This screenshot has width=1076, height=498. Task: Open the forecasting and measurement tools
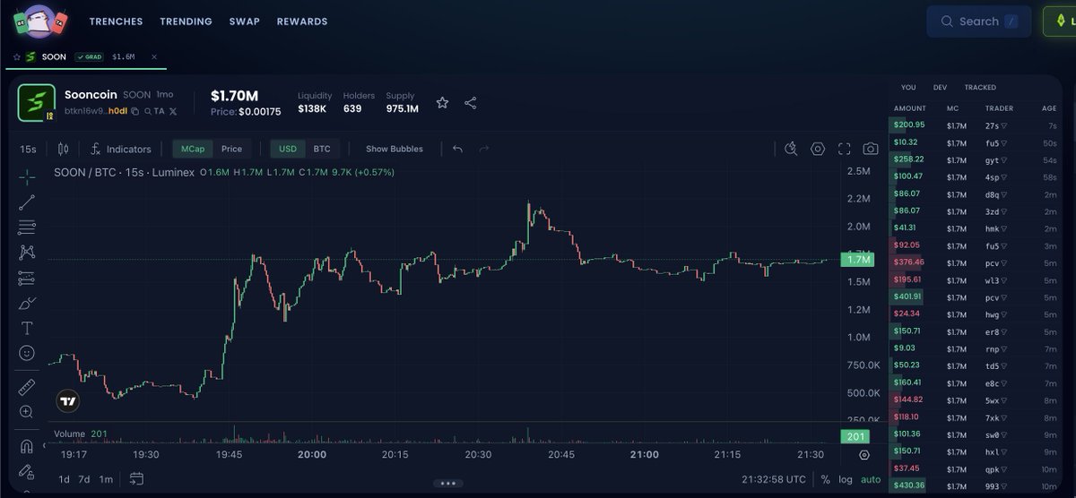click(27, 279)
